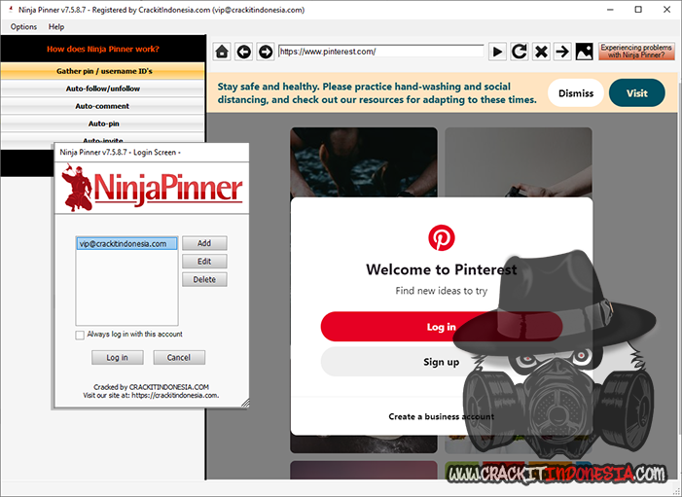
Task: Click the top-right Pinterest pin thumbnail
Action: coord(519,162)
